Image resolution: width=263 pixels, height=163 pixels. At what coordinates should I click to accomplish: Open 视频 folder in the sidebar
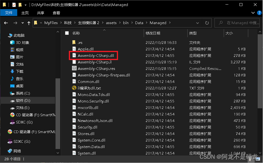point(17,50)
